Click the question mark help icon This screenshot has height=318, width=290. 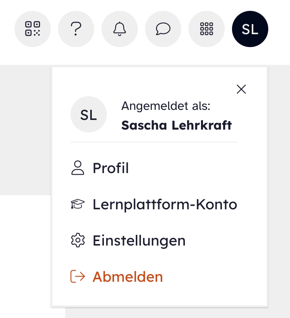pos(76,29)
